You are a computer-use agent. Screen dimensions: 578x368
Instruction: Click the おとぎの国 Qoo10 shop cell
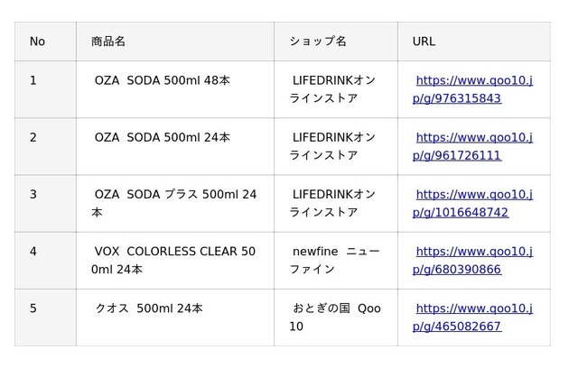(336, 317)
